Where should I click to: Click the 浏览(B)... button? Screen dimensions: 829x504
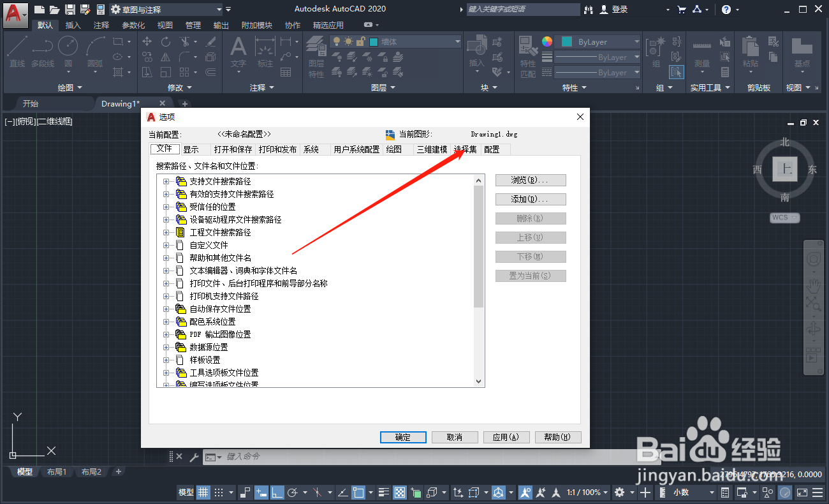pos(531,180)
